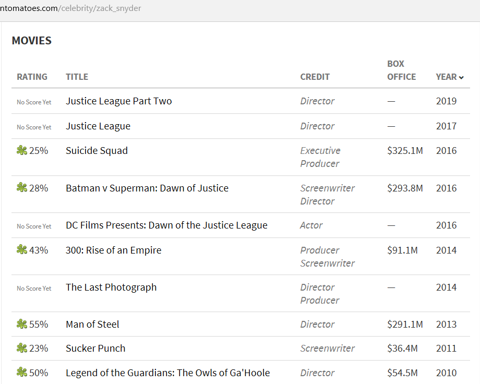Open the Man of Steel title link
Screen dimensions: 480x384
[92, 325]
